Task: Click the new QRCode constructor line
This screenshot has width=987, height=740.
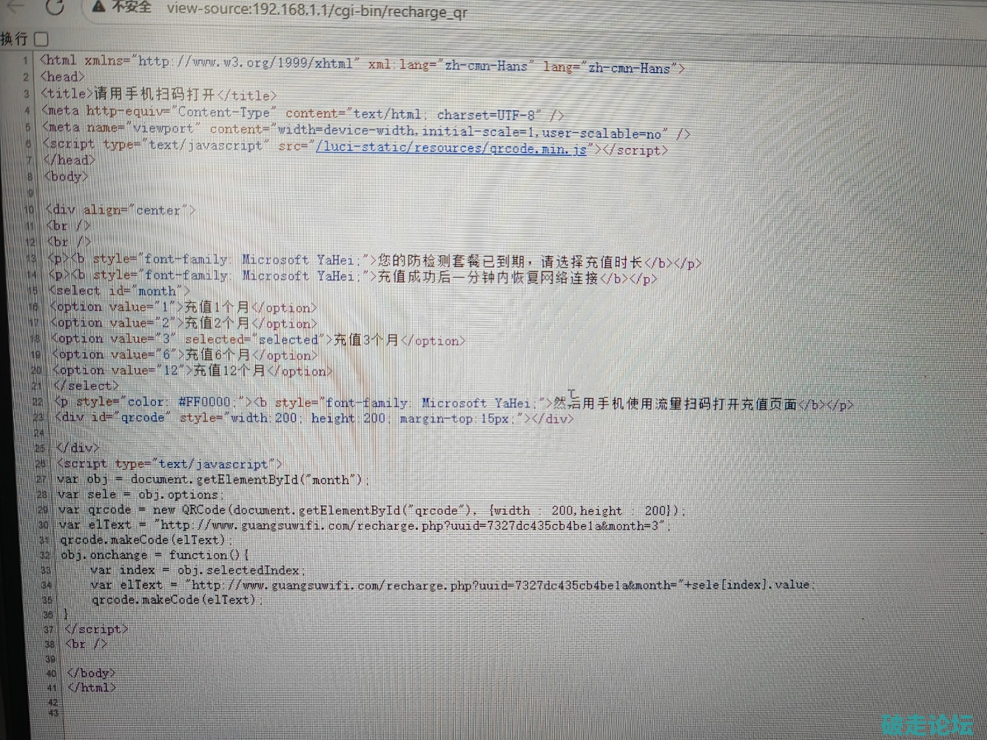Action: [x=370, y=510]
